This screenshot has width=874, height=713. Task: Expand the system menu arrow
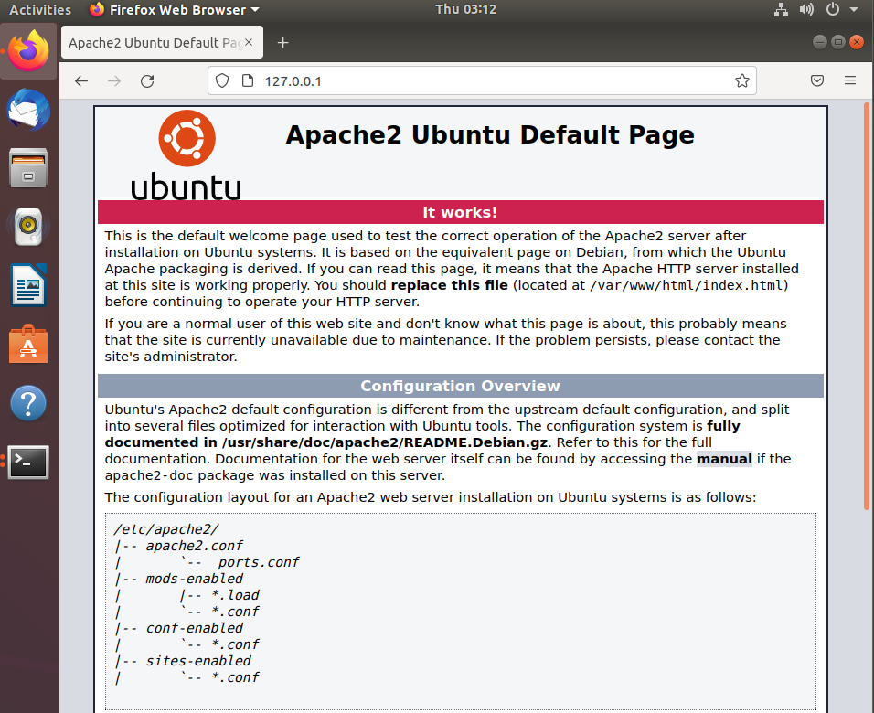tap(854, 9)
